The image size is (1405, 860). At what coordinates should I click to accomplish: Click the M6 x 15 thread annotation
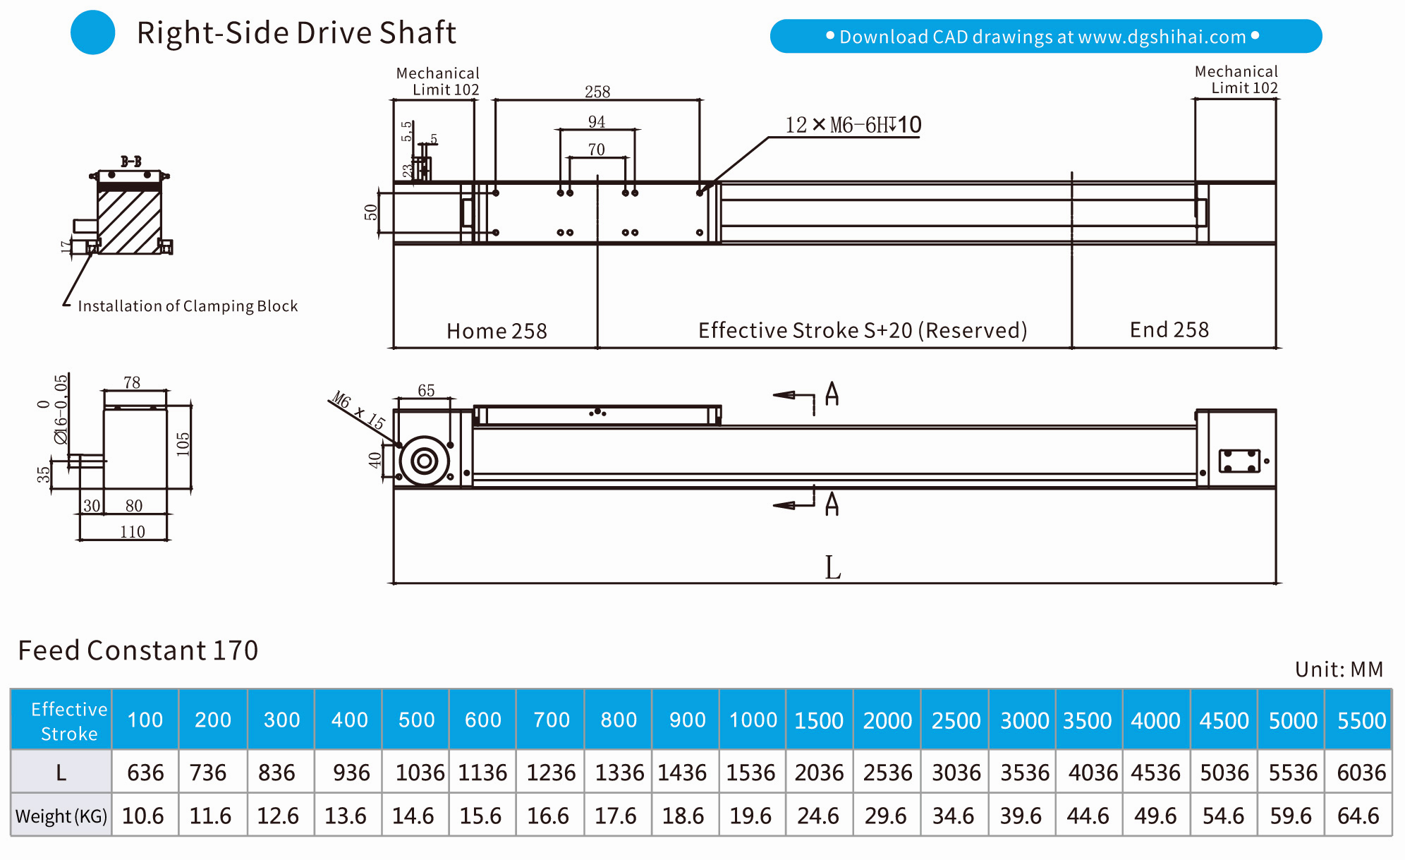click(x=358, y=410)
